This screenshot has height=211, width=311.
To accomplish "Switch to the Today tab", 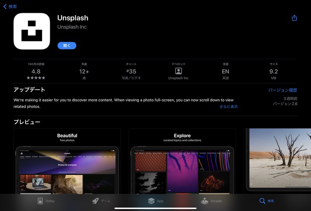I will click(46, 201).
